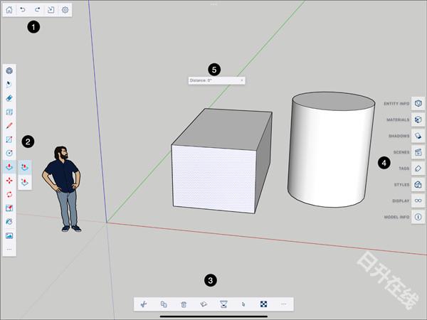The width and height of the screenshot is (427, 320).
Task: Open the Entity Info panel
Action: (418, 103)
